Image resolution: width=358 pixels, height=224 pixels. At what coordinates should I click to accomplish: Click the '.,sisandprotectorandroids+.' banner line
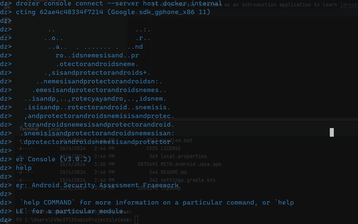(97, 73)
